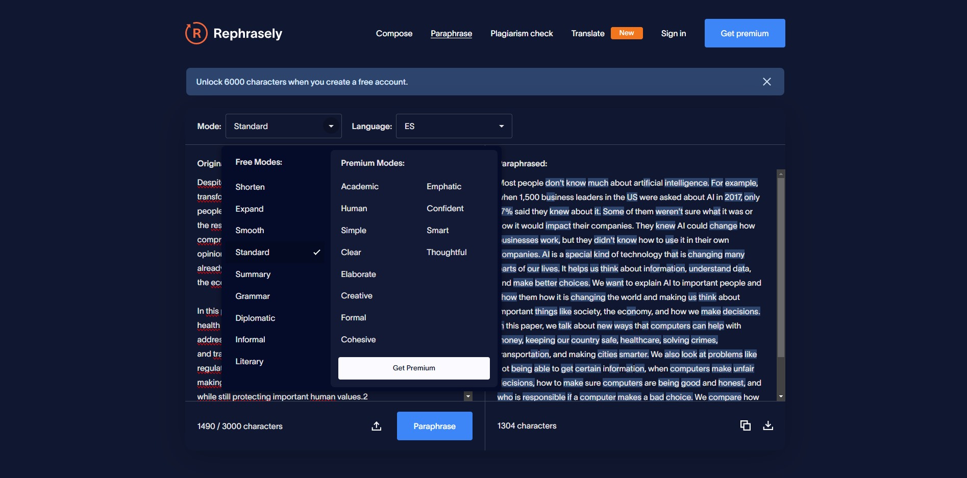The width and height of the screenshot is (967, 478).
Task: Click the paraphrased panel scroll-down arrow
Action: pyautogui.click(x=781, y=396)
